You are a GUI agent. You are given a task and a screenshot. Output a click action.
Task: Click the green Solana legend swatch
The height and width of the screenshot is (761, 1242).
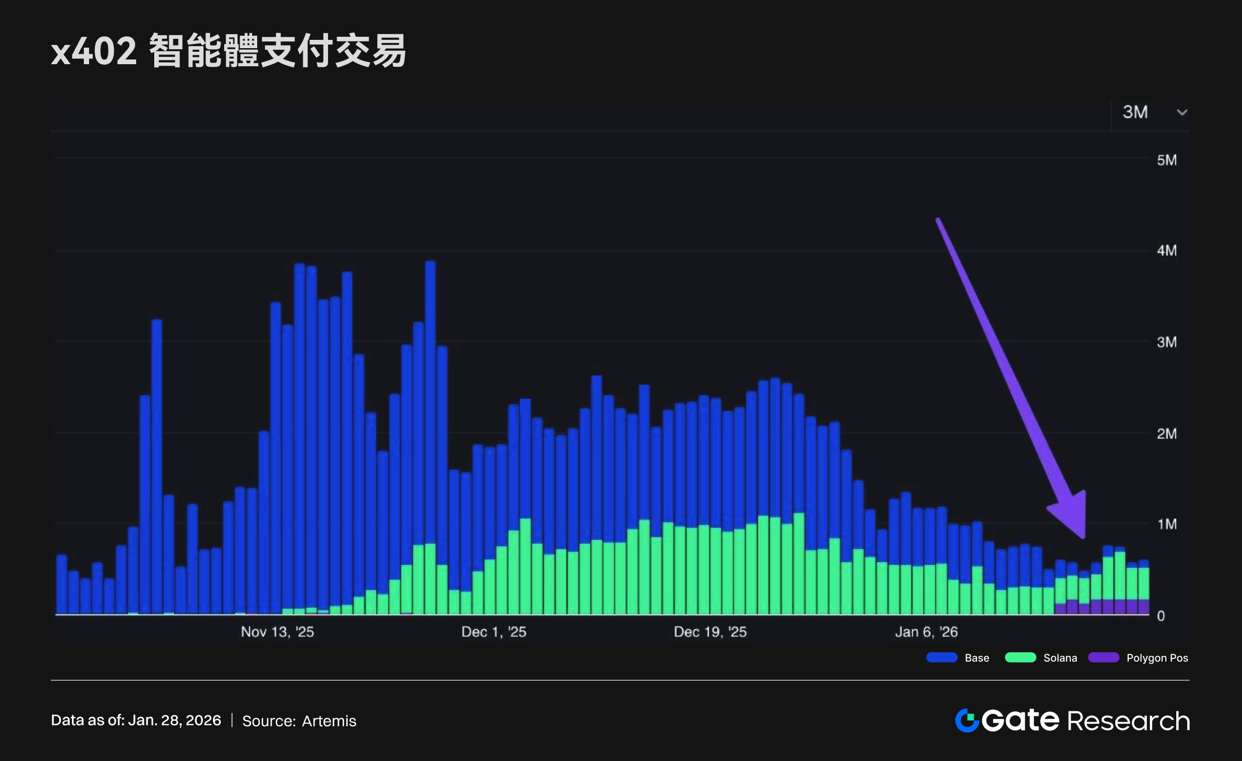point(1020,658)
